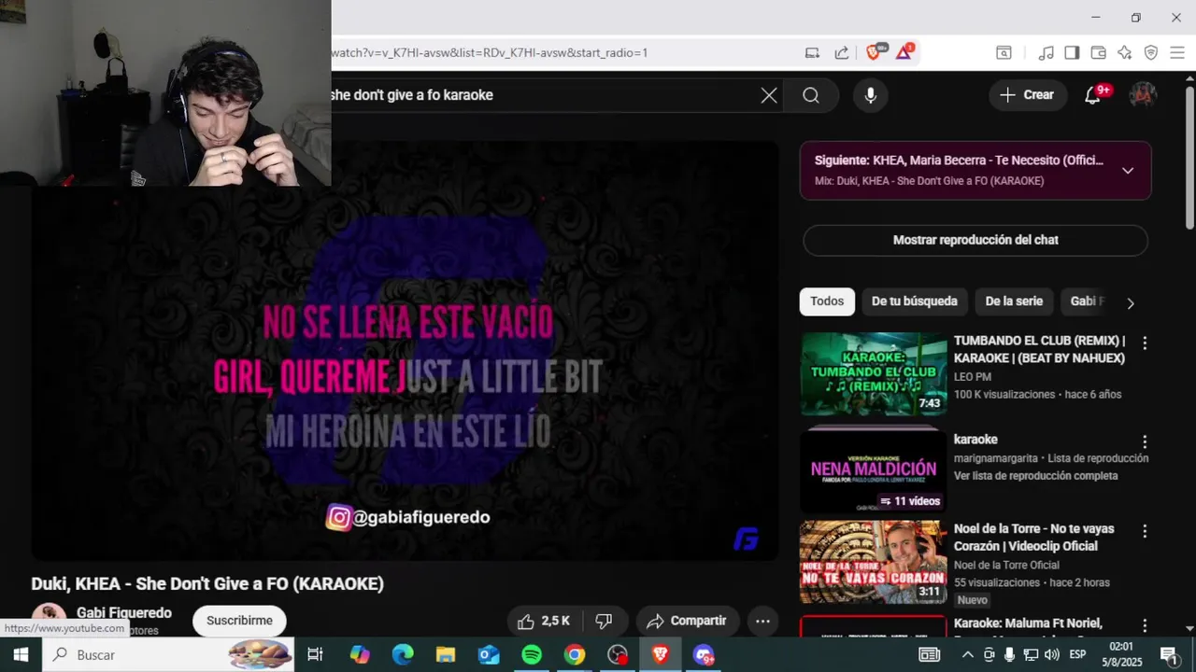Screen dimensions: 1196x672
Task: Select the De la serie chip
Action: 1014,301
